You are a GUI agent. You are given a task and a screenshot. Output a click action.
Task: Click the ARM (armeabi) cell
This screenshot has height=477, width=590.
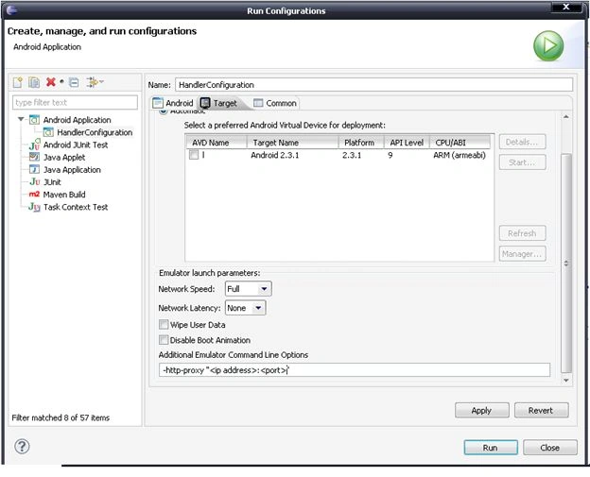(x=460, y=155)
